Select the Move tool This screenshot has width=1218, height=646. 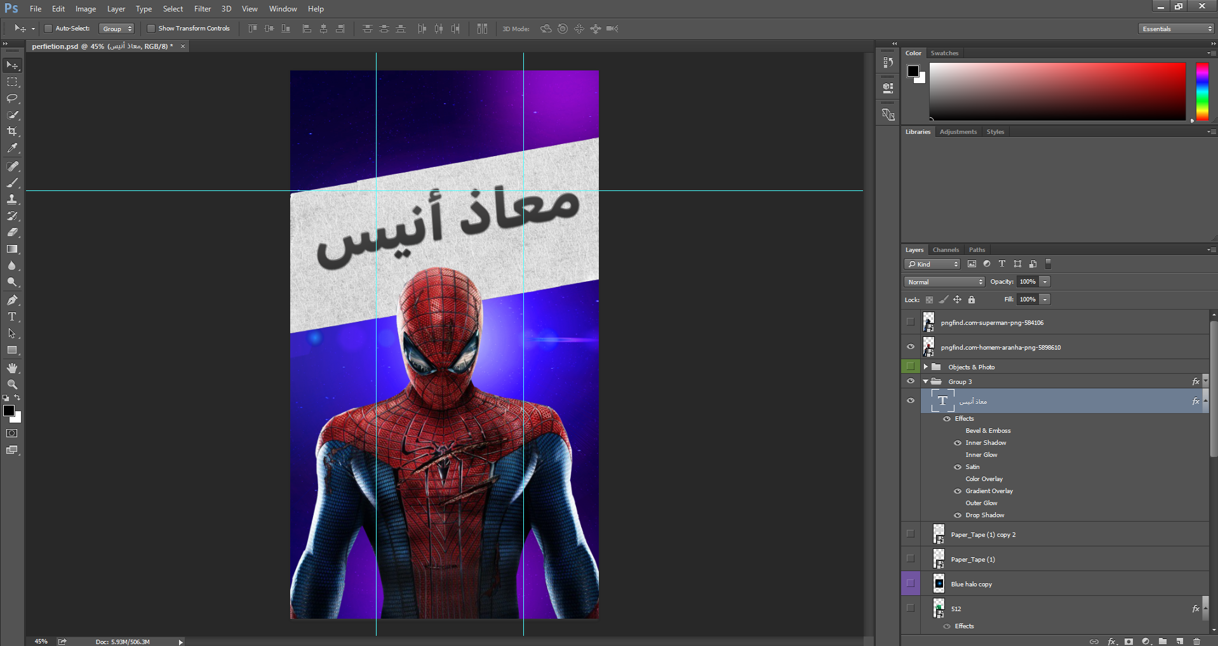[x=12, y=65]
